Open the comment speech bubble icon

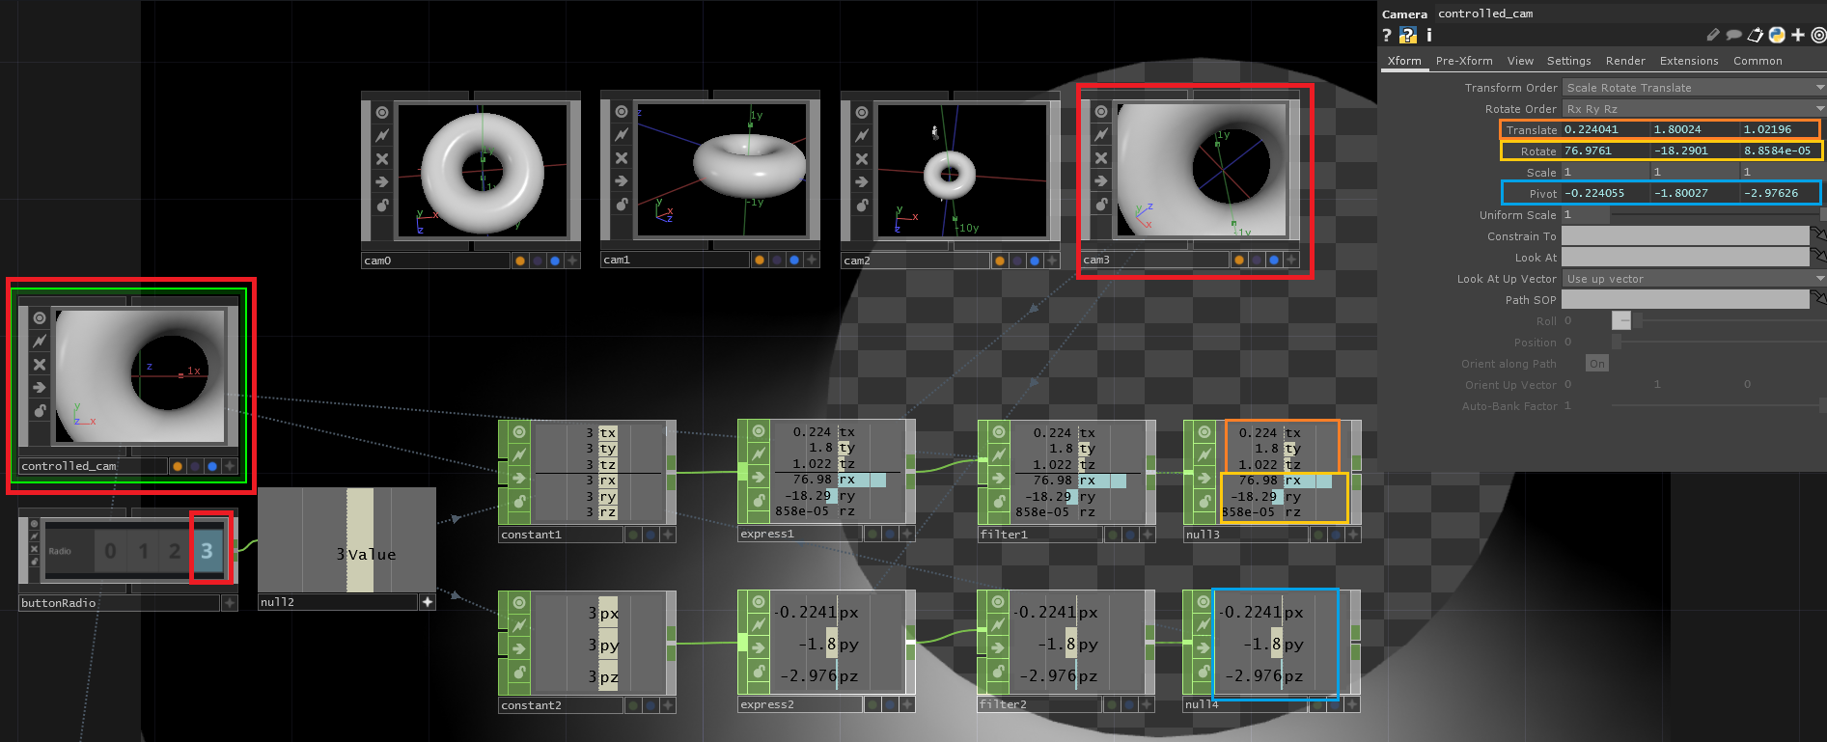point(1734,36)
